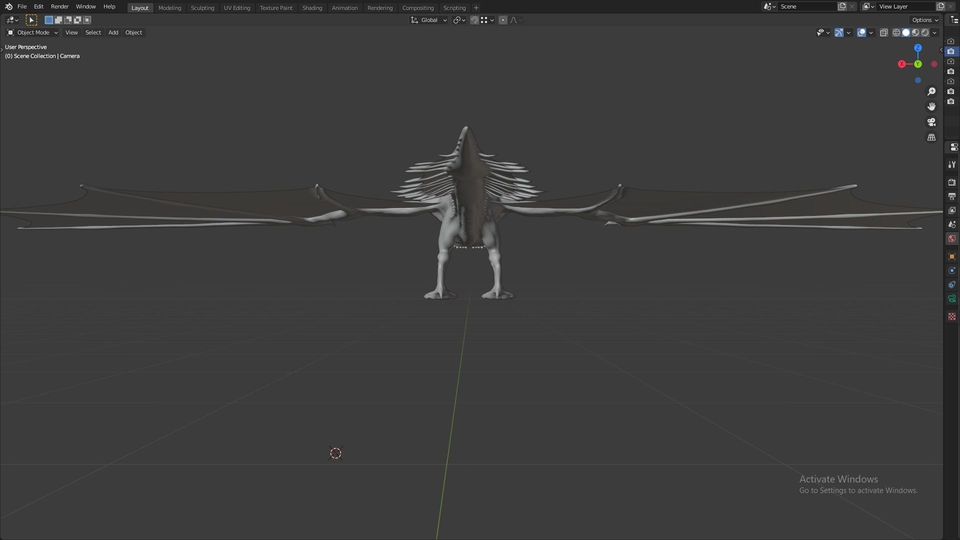The width and height of the screenshot is (960, 540).
Task: Toggle viewport gizmos display
Action: [839, 32]
